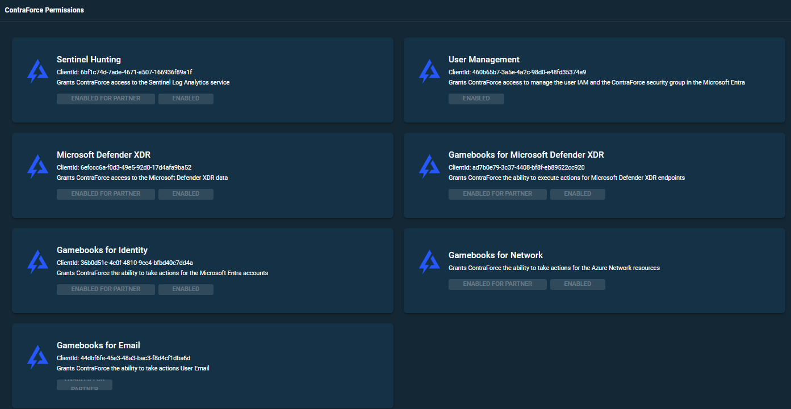The image size is (791, 409).
Task: Click Enabled For Partner in Gamebooks for Email
Action: coord(85,385)
